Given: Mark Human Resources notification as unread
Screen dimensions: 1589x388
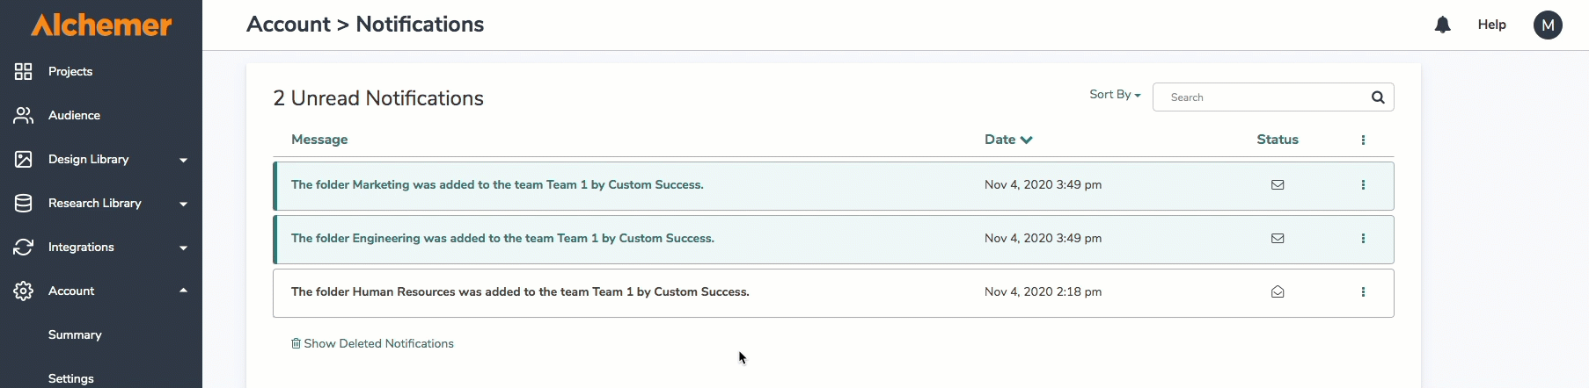Looking at the screenshot, I should pyautogui.click(x=1278, y=292).
